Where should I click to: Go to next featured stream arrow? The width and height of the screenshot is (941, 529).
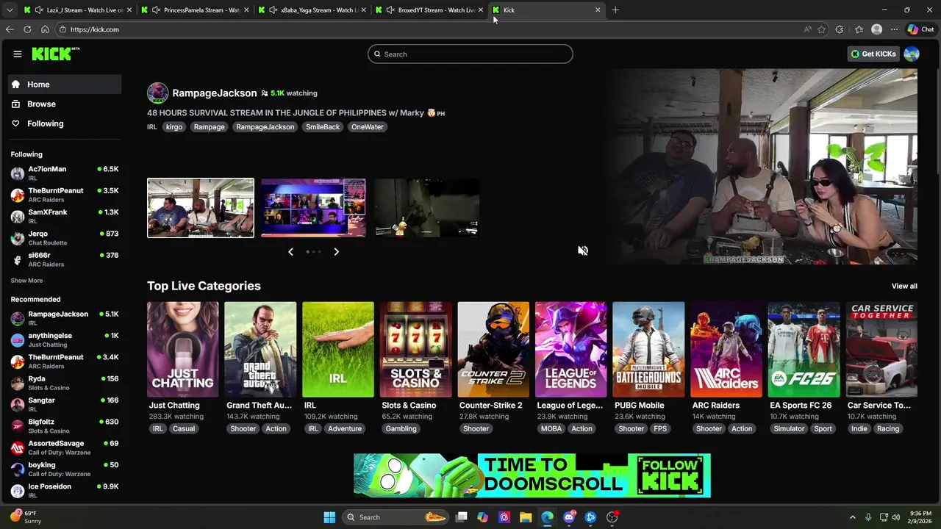336,251
